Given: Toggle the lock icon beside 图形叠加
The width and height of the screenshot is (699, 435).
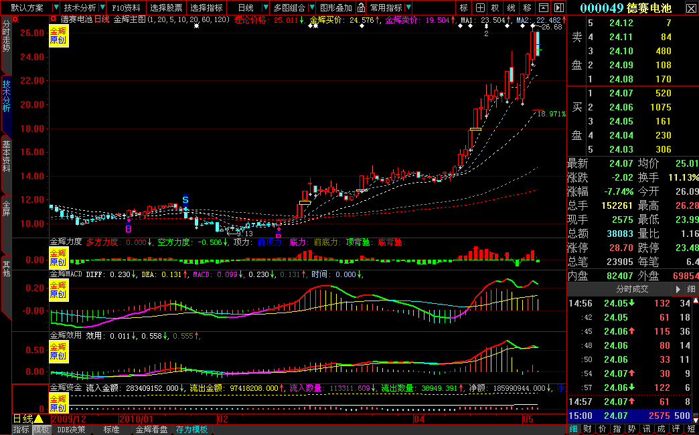Looking at the screenshot, I should pyautogui.click(x=361, y=7).
